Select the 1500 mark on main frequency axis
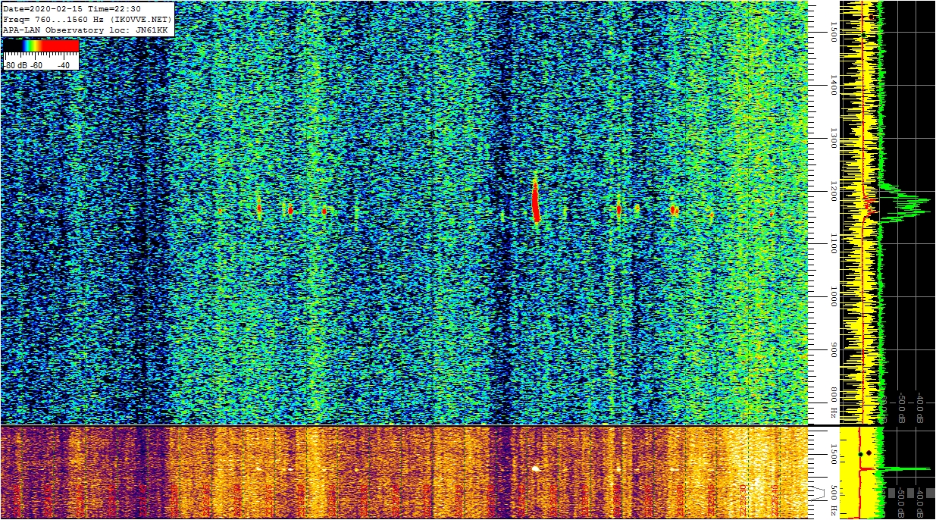Screen dimensions: 936x520 coord(834,31)
